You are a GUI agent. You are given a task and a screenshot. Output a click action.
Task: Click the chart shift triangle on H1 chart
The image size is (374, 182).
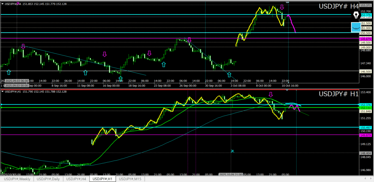pyautogui.click(x=287, y=90)
